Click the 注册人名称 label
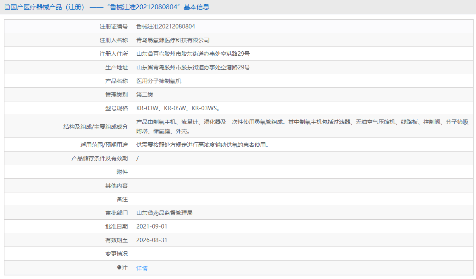476x279 pixels. [x=113, y=40]
